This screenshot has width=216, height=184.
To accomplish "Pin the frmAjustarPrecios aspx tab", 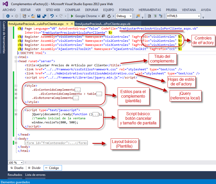I will 67,24.
